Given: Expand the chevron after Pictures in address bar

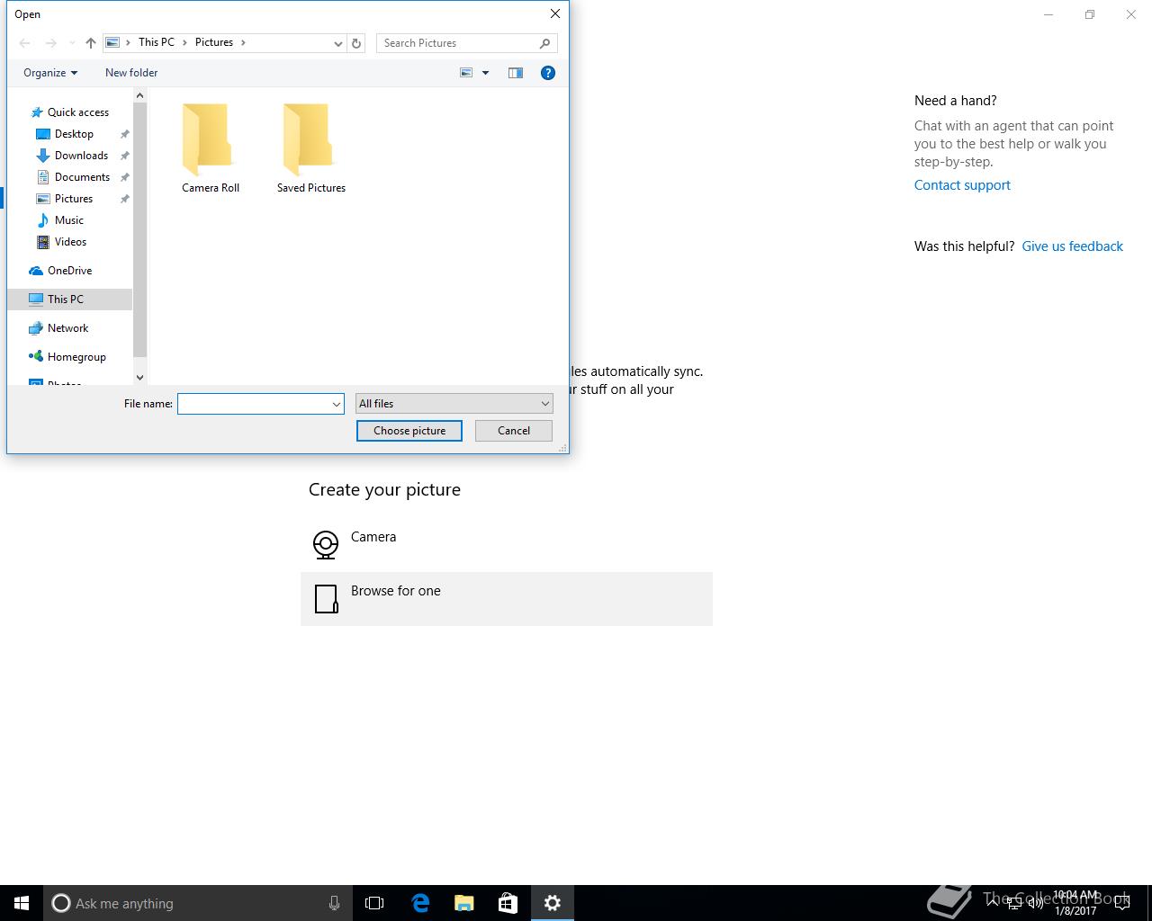Looking at the screenshot, I should pos(243,42).
